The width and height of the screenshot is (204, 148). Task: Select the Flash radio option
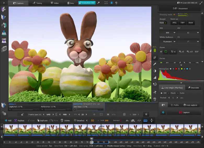pos(169,93)
